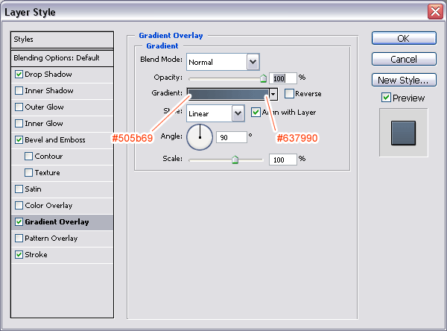Click the Angle dial control
447x331 pixels.
click(200, 136)
